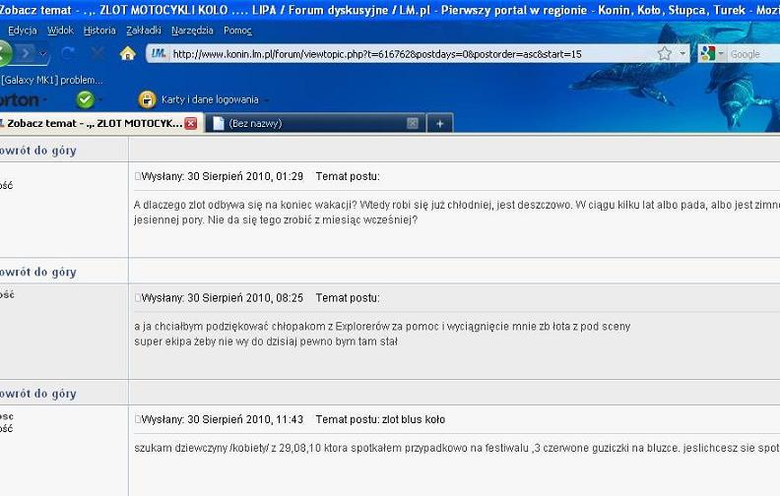Open the Narzędzia menu

192,31
